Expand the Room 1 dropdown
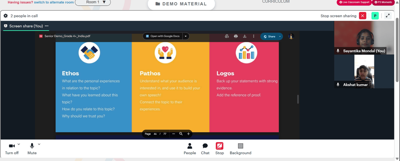The height and width of the screenshot is (161, 400). pyautogui.click(x=93, y=2)
